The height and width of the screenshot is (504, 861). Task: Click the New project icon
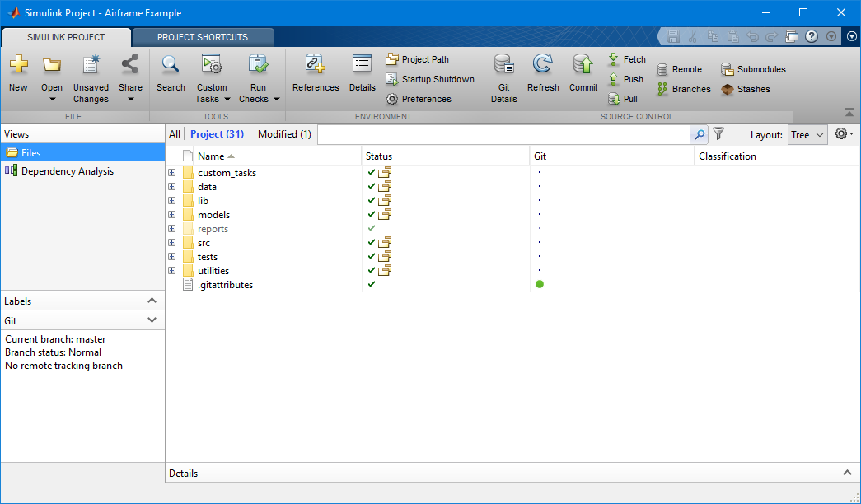tap(18, 64)
